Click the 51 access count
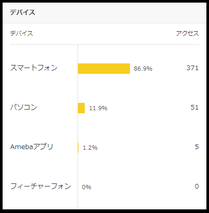This screenshot has width=209, height=213. (194, 108)
